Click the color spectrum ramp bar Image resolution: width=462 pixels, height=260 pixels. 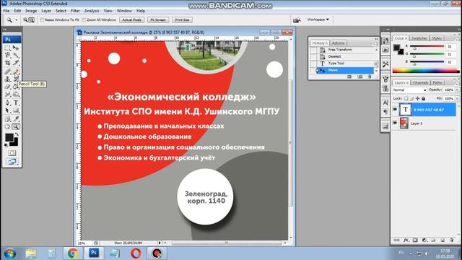[425, 71]
